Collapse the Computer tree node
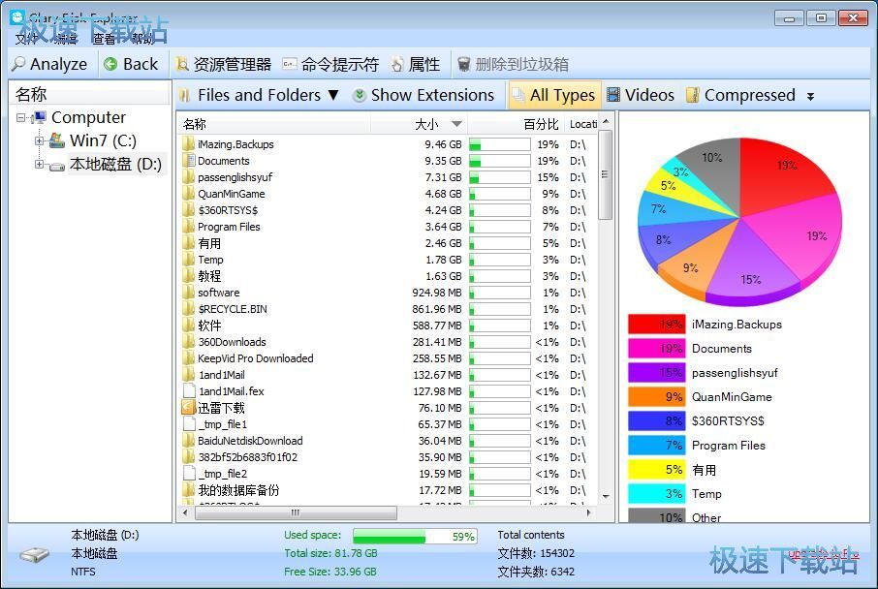The width and height of the screenshot is (878, 589). [20, 117]
